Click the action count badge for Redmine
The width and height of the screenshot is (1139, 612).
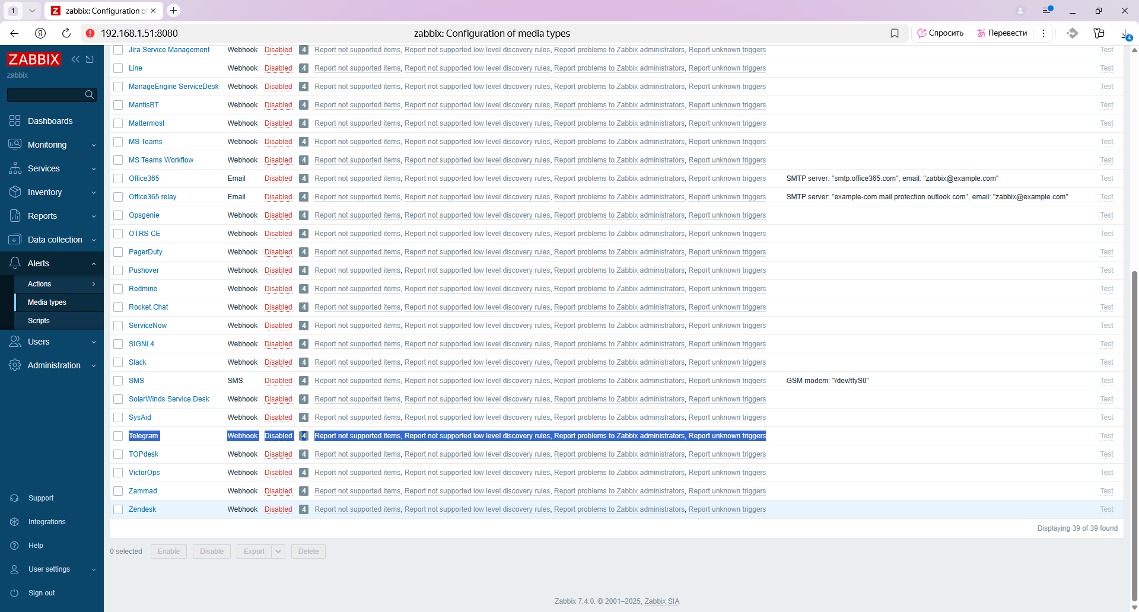click(x=304, y=289)
